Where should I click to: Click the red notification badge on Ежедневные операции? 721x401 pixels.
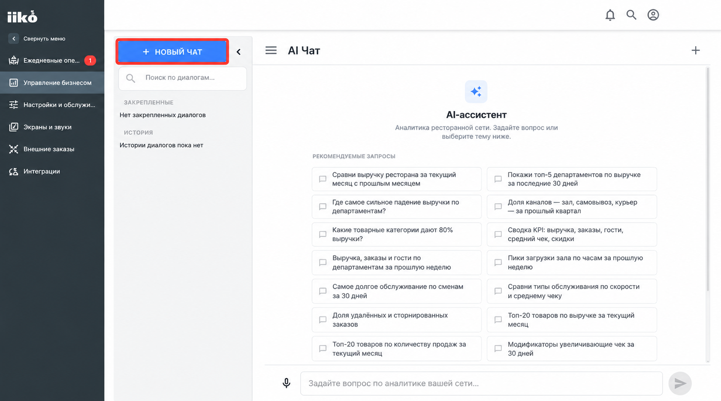(x=90, y=60)
